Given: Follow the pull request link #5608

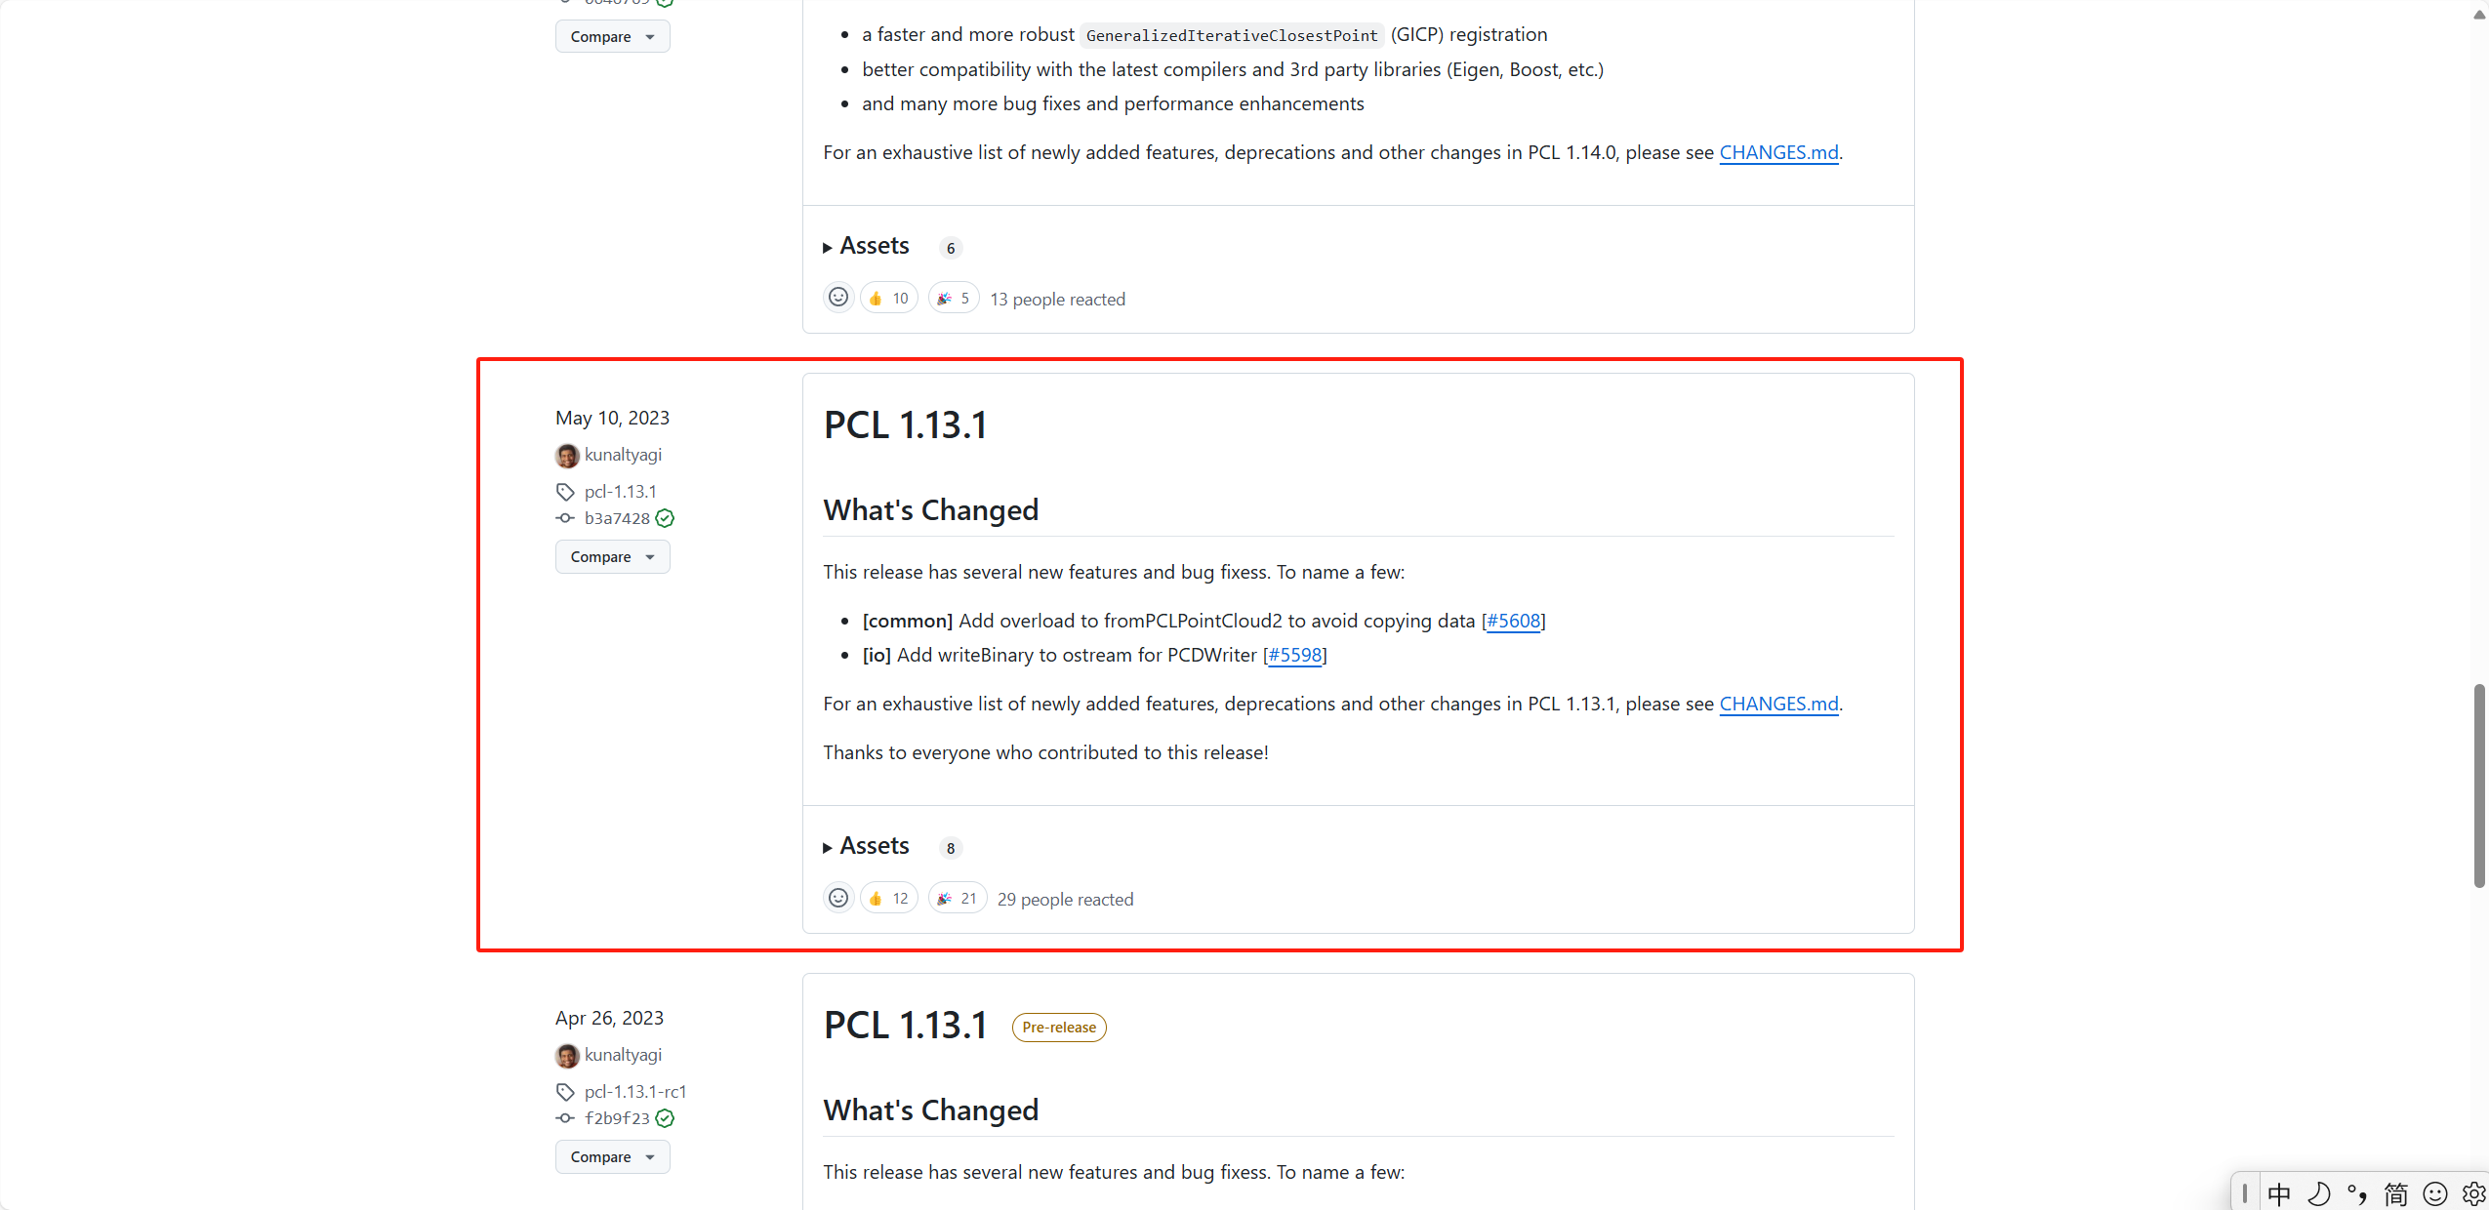Looking at the screenshot, I should [1513, 620].
